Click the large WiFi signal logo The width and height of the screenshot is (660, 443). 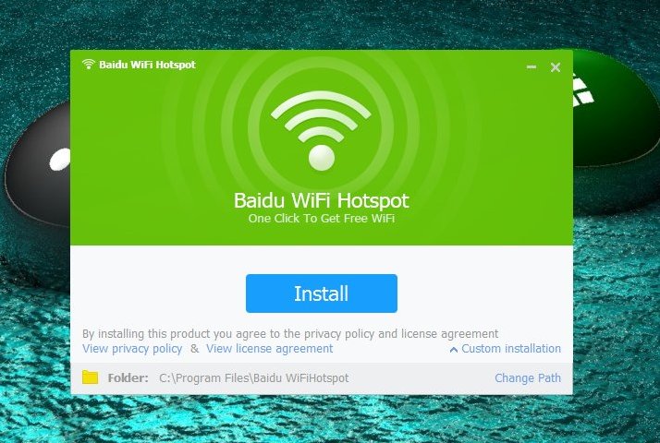pyautogui.click(x=321, y=131)
